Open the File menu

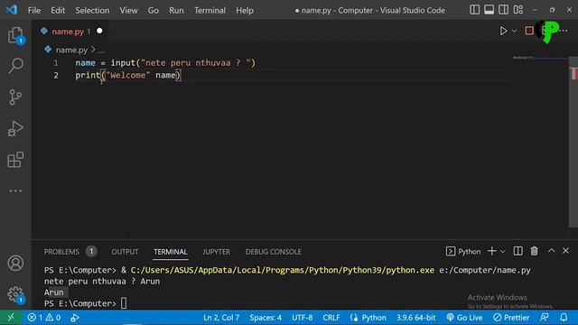34,10
